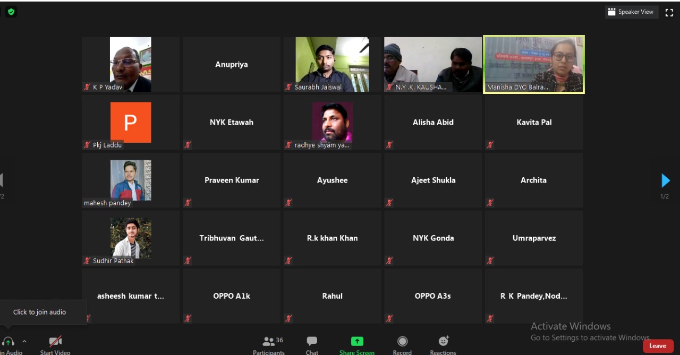Expand audio options arrow
Image resolution: width=680 pixels, height=355 pixels.
[24, 342]
